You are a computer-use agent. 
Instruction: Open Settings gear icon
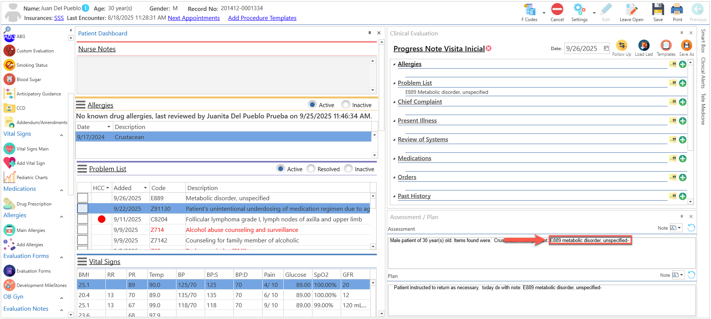(x=579, y=9)
